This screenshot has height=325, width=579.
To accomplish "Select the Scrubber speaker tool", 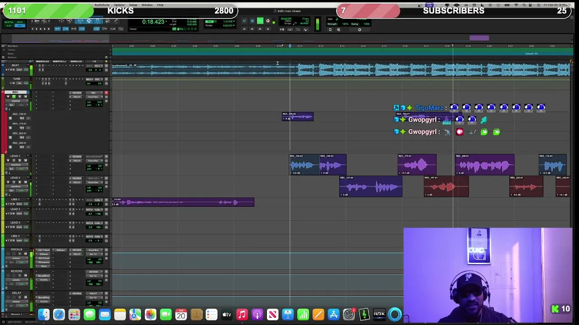I will point(107,21).
